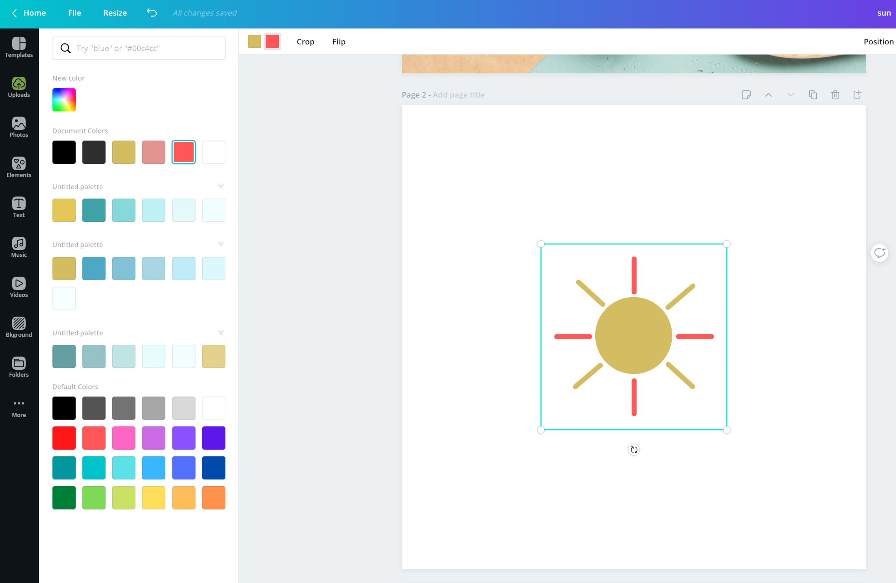Move Page 2 down using the chevron
This screenshot has width=896, height=583.
[791, 95]
